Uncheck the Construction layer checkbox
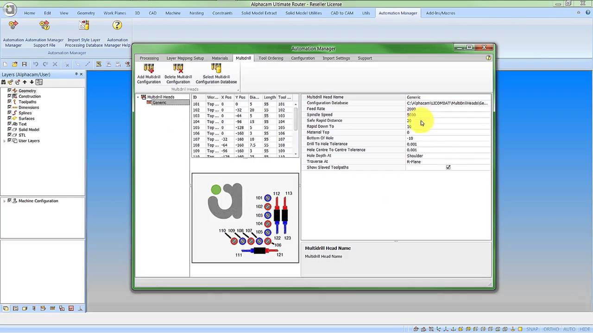Screen dimensions: 593x333 pyautogui.click(x=9, y=96)
